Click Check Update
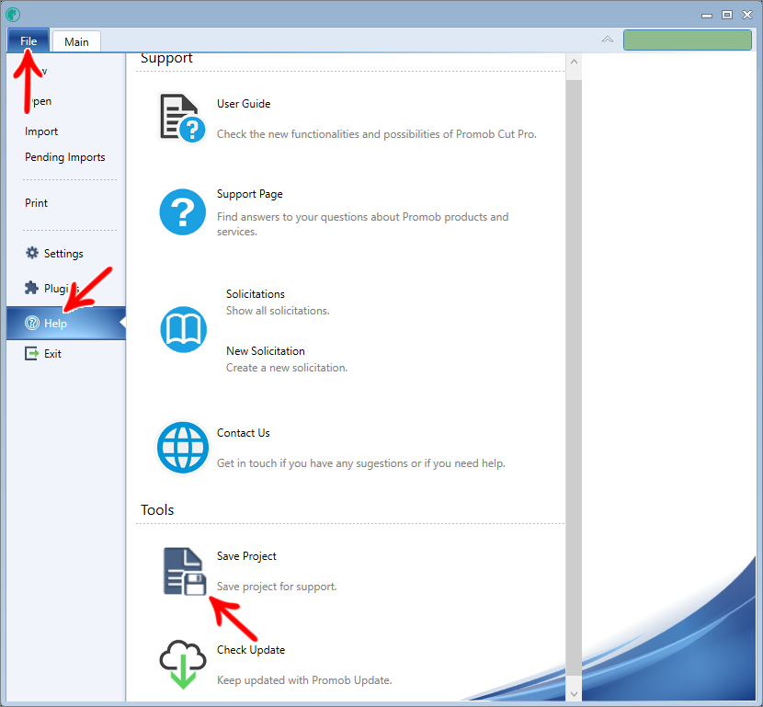 (x=251, y=650)
